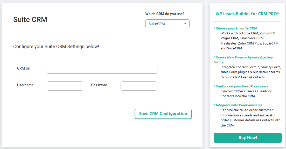The width and height of the screenshot is (286, 149).
Task: Click the green Buy Now! button
Action: (x=248, y=138)
